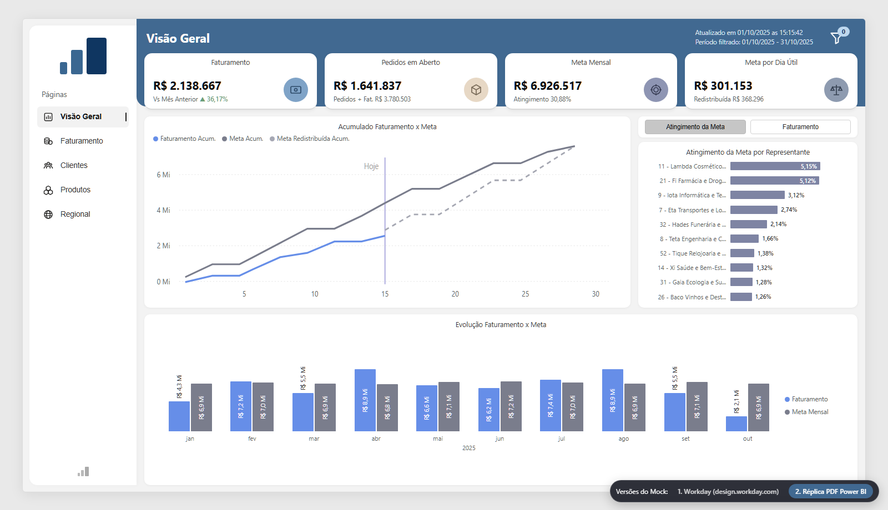Screen dimensions: 888x510
Task: Click the R$ 2.138.667 Faturamento value
Action: point(187,86)
